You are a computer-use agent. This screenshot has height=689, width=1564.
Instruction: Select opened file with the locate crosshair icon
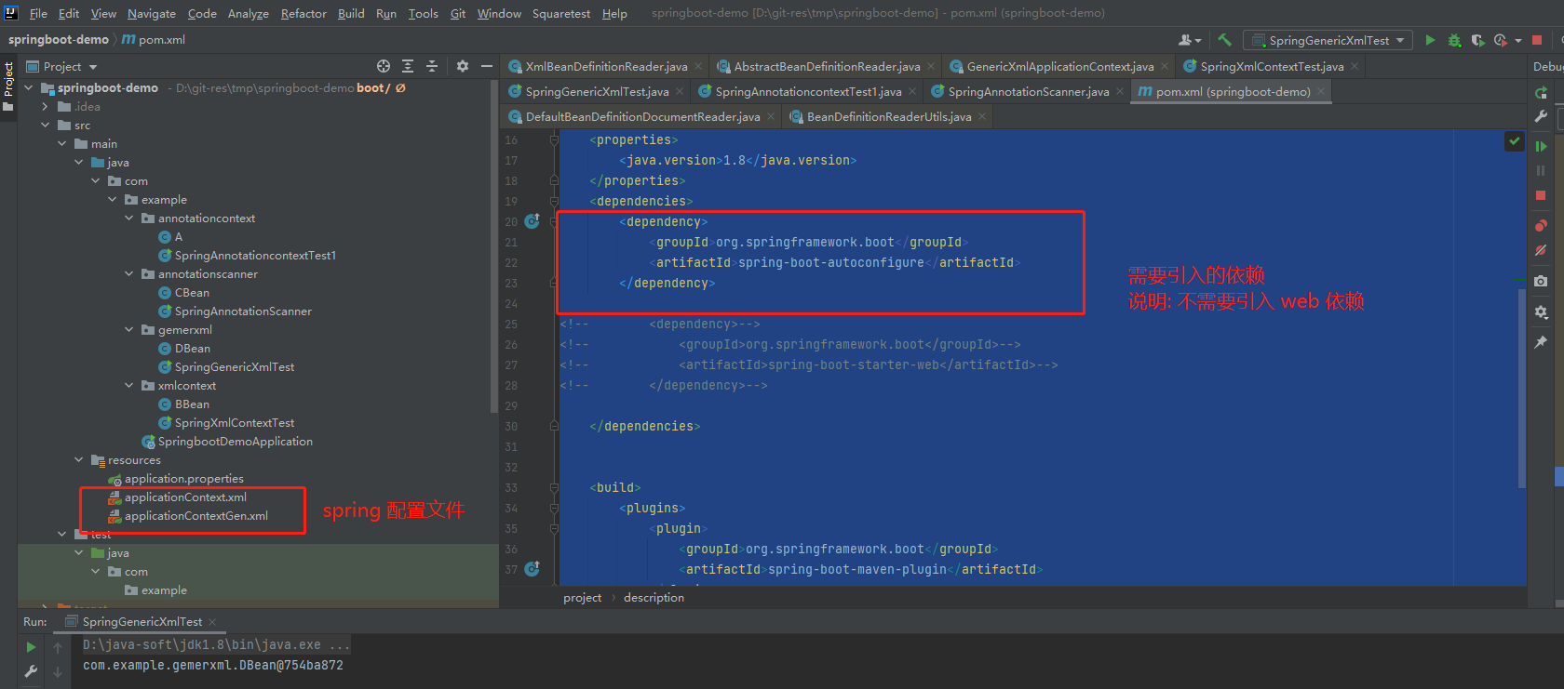(x=384, y=66)
